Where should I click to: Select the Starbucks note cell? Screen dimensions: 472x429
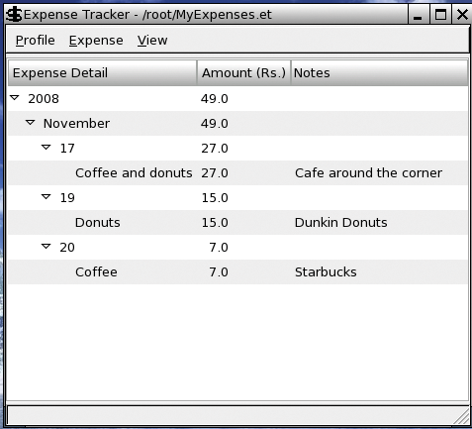click(326, 272)
